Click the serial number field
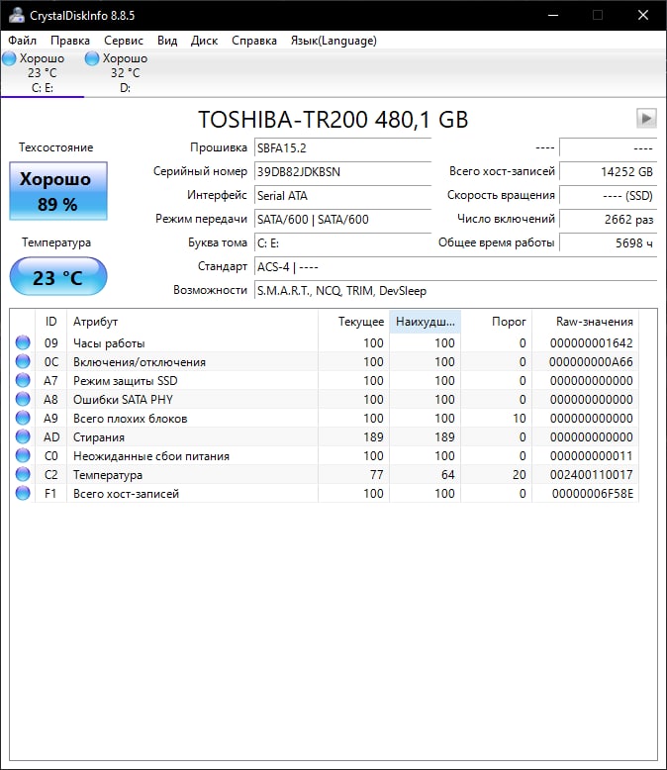 tap(341, 171)
